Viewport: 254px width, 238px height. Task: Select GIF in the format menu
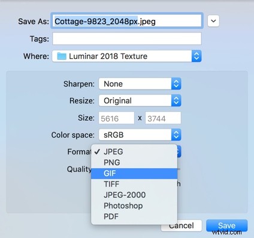pyautogui.click(x=134, y=173)
